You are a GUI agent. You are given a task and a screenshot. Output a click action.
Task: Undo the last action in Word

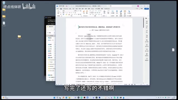click(69, 6)
